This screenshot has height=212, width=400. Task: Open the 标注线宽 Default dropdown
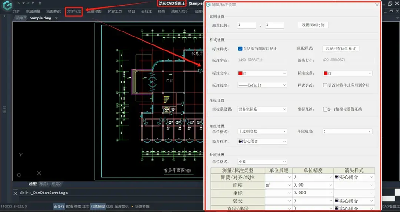click(262, 85)
